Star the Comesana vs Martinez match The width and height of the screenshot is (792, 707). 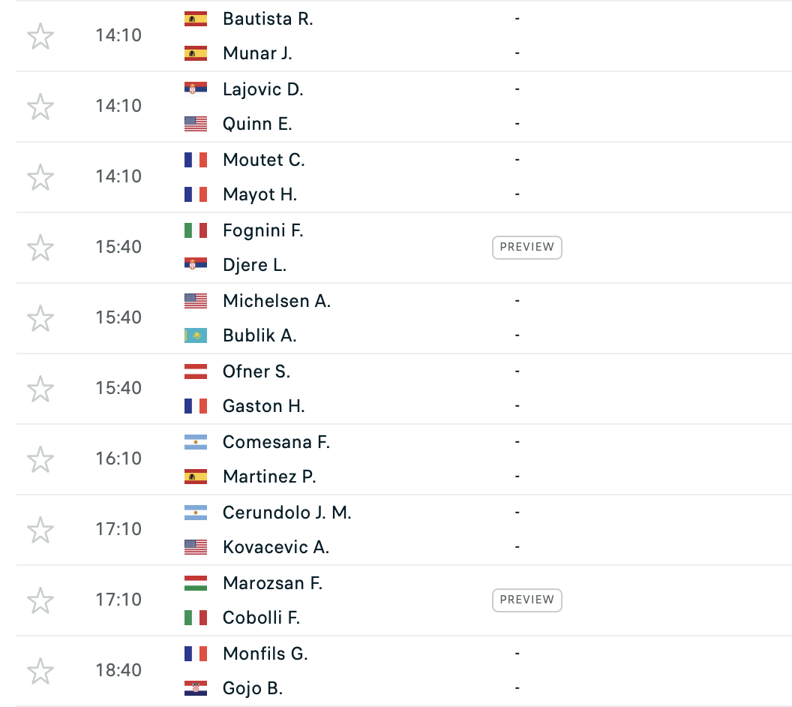pyautogui.click(x=40, y=459)
